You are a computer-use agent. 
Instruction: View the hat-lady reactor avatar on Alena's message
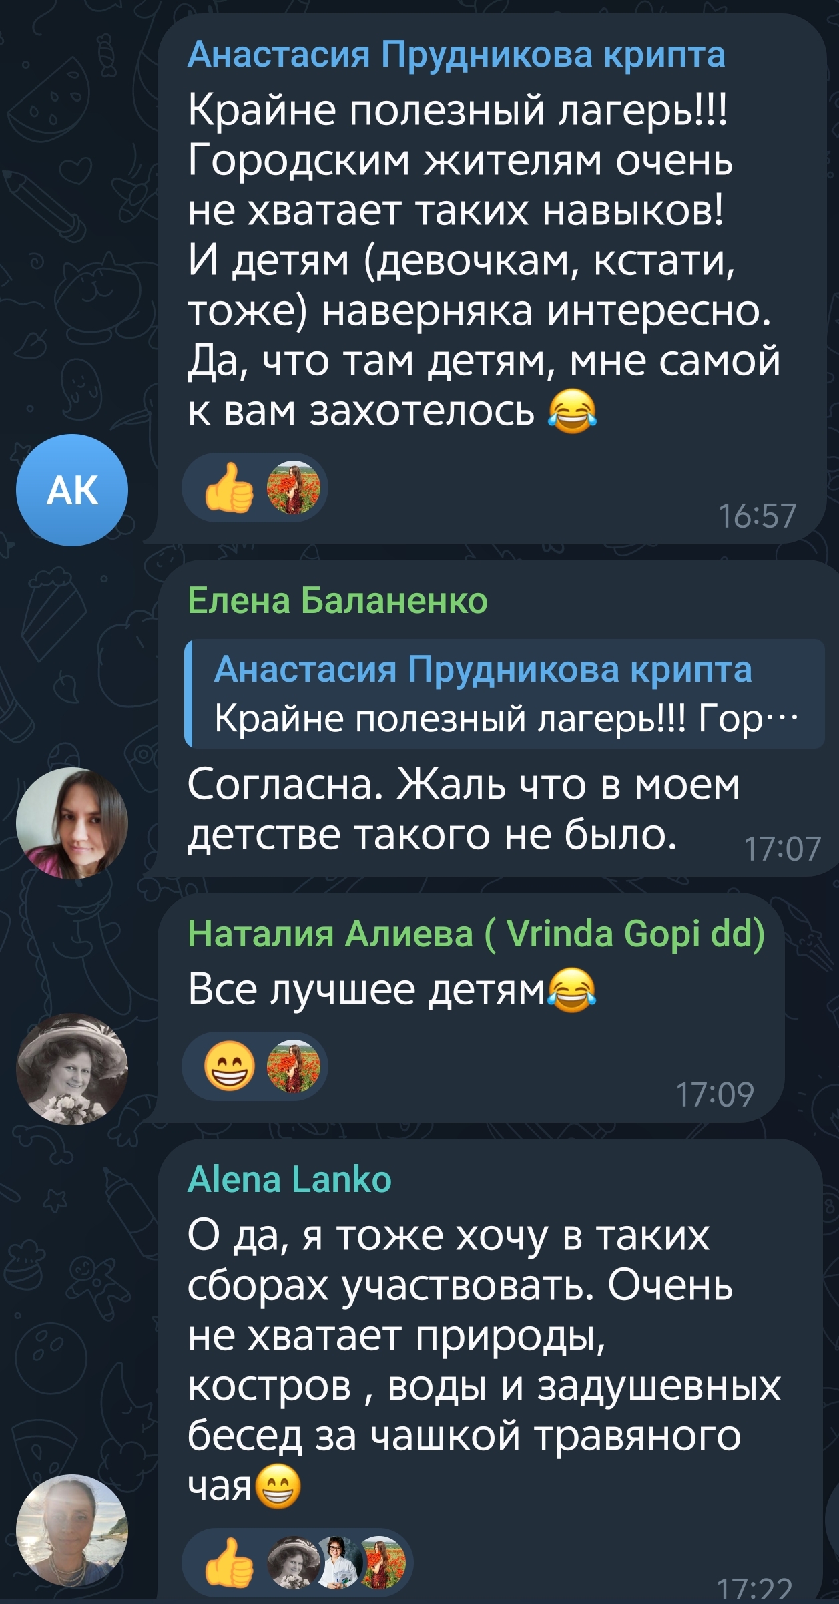[x=292, y=1562]
